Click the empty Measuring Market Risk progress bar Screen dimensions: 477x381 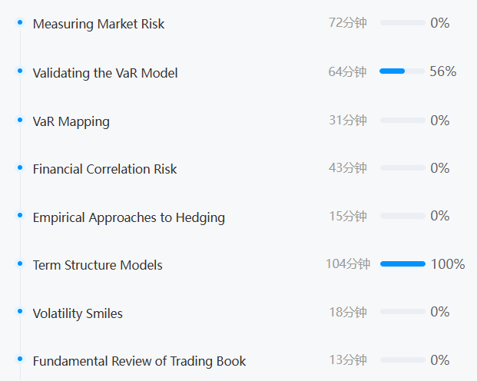click(402, 23)
